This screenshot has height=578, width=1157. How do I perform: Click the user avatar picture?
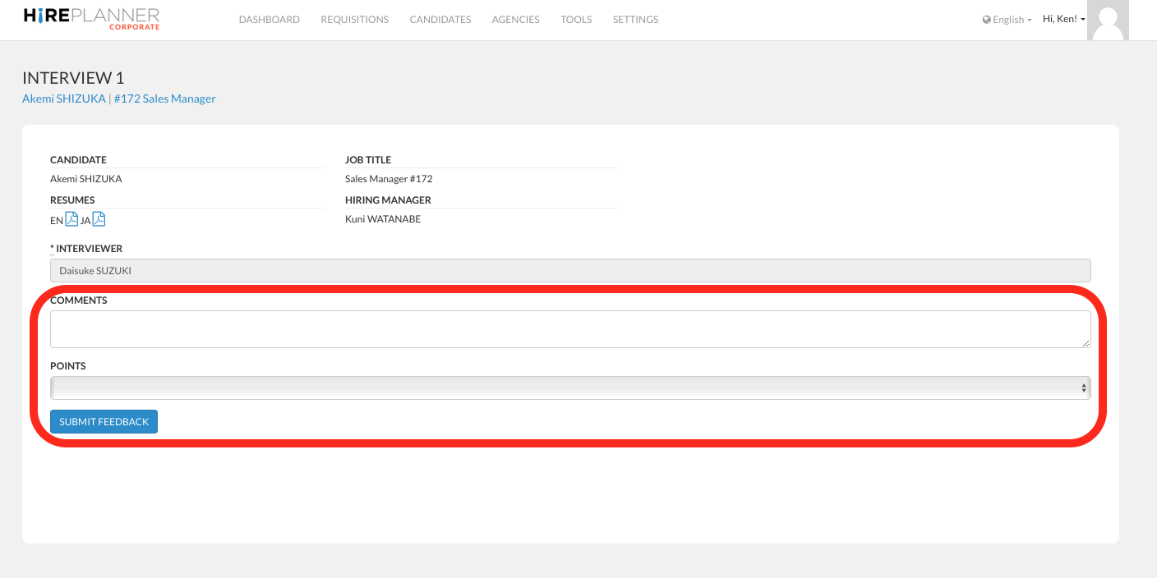[x=1108, y=21]
